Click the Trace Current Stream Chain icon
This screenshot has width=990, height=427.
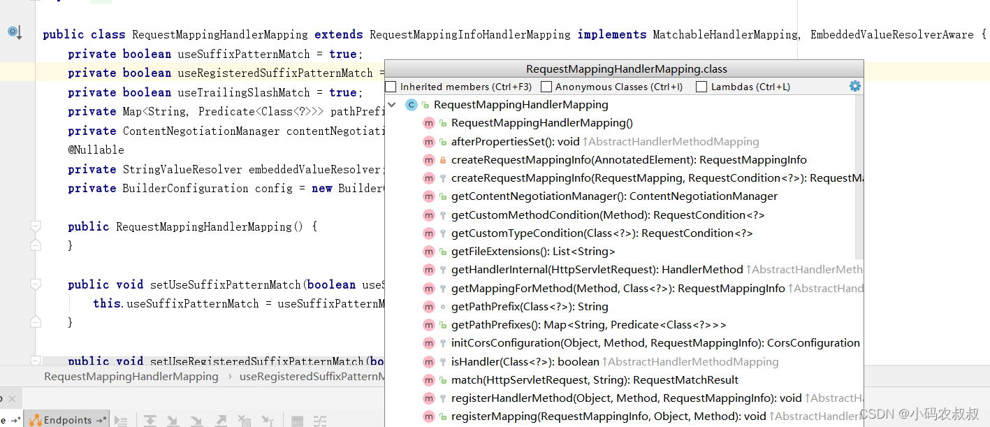(320, 421)
